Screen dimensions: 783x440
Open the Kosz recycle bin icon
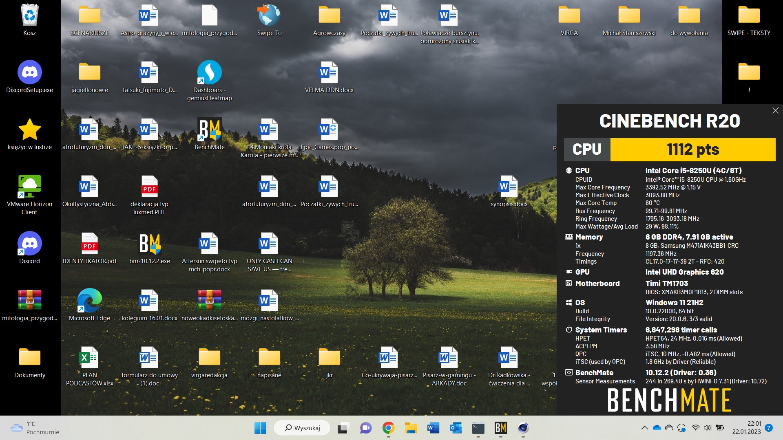(30, 15)
